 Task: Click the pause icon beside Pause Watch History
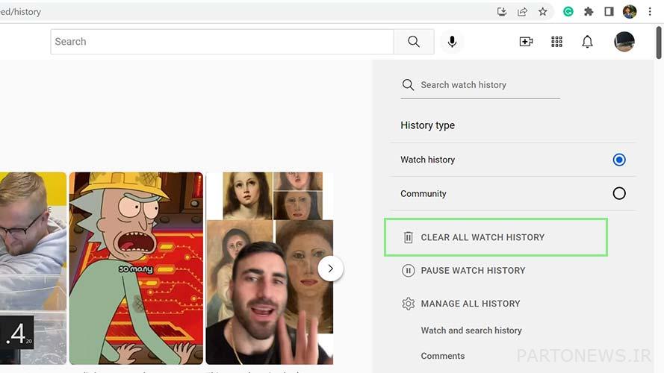[408, 270]
